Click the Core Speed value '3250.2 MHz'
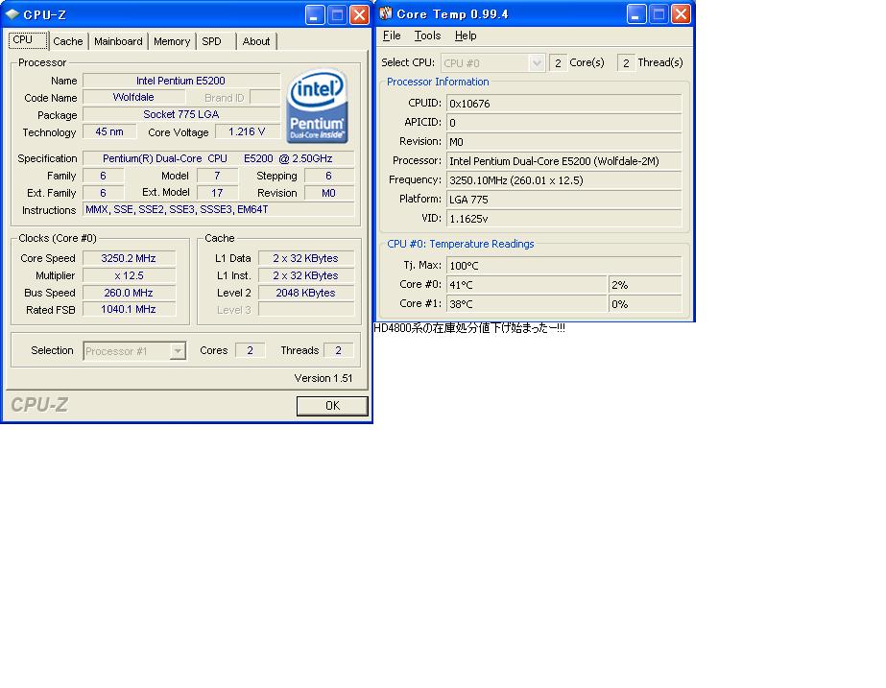The width and height of the screenshot is (886, 688). (x=129, y=258)
